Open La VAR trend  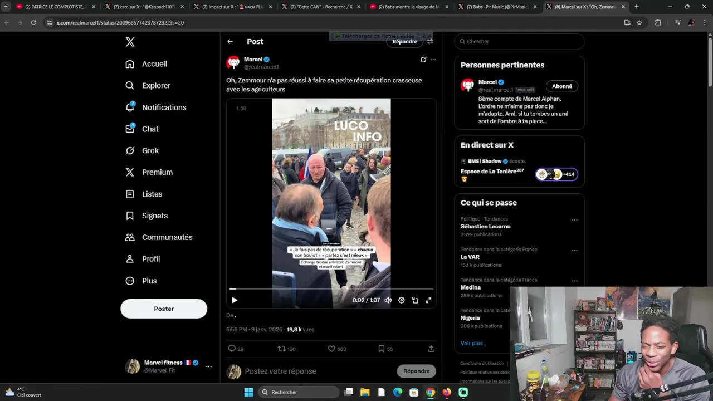click(x=470, y=257)
